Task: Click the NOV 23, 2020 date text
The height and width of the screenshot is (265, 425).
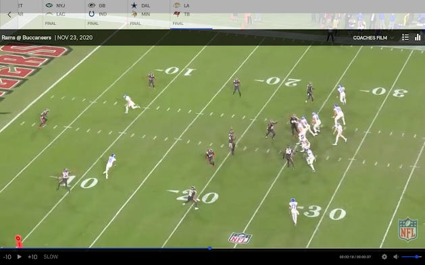Action: tap(75, 38)
